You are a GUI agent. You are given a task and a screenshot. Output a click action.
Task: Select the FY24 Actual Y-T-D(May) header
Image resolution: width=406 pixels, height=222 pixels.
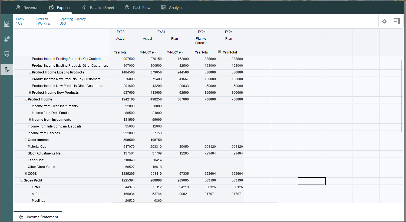pyautogui.click(x=149, y=52)
